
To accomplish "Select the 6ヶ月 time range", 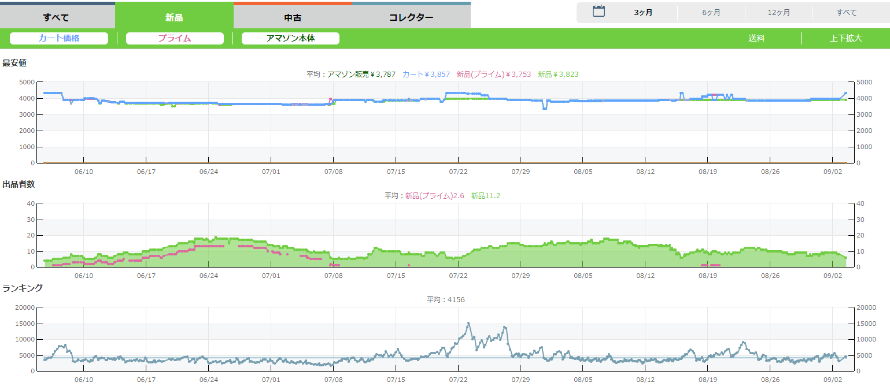I will pos(711,12).
